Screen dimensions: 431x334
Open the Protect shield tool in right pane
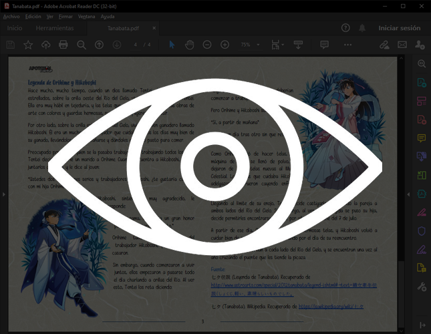(x=422, y=231)
